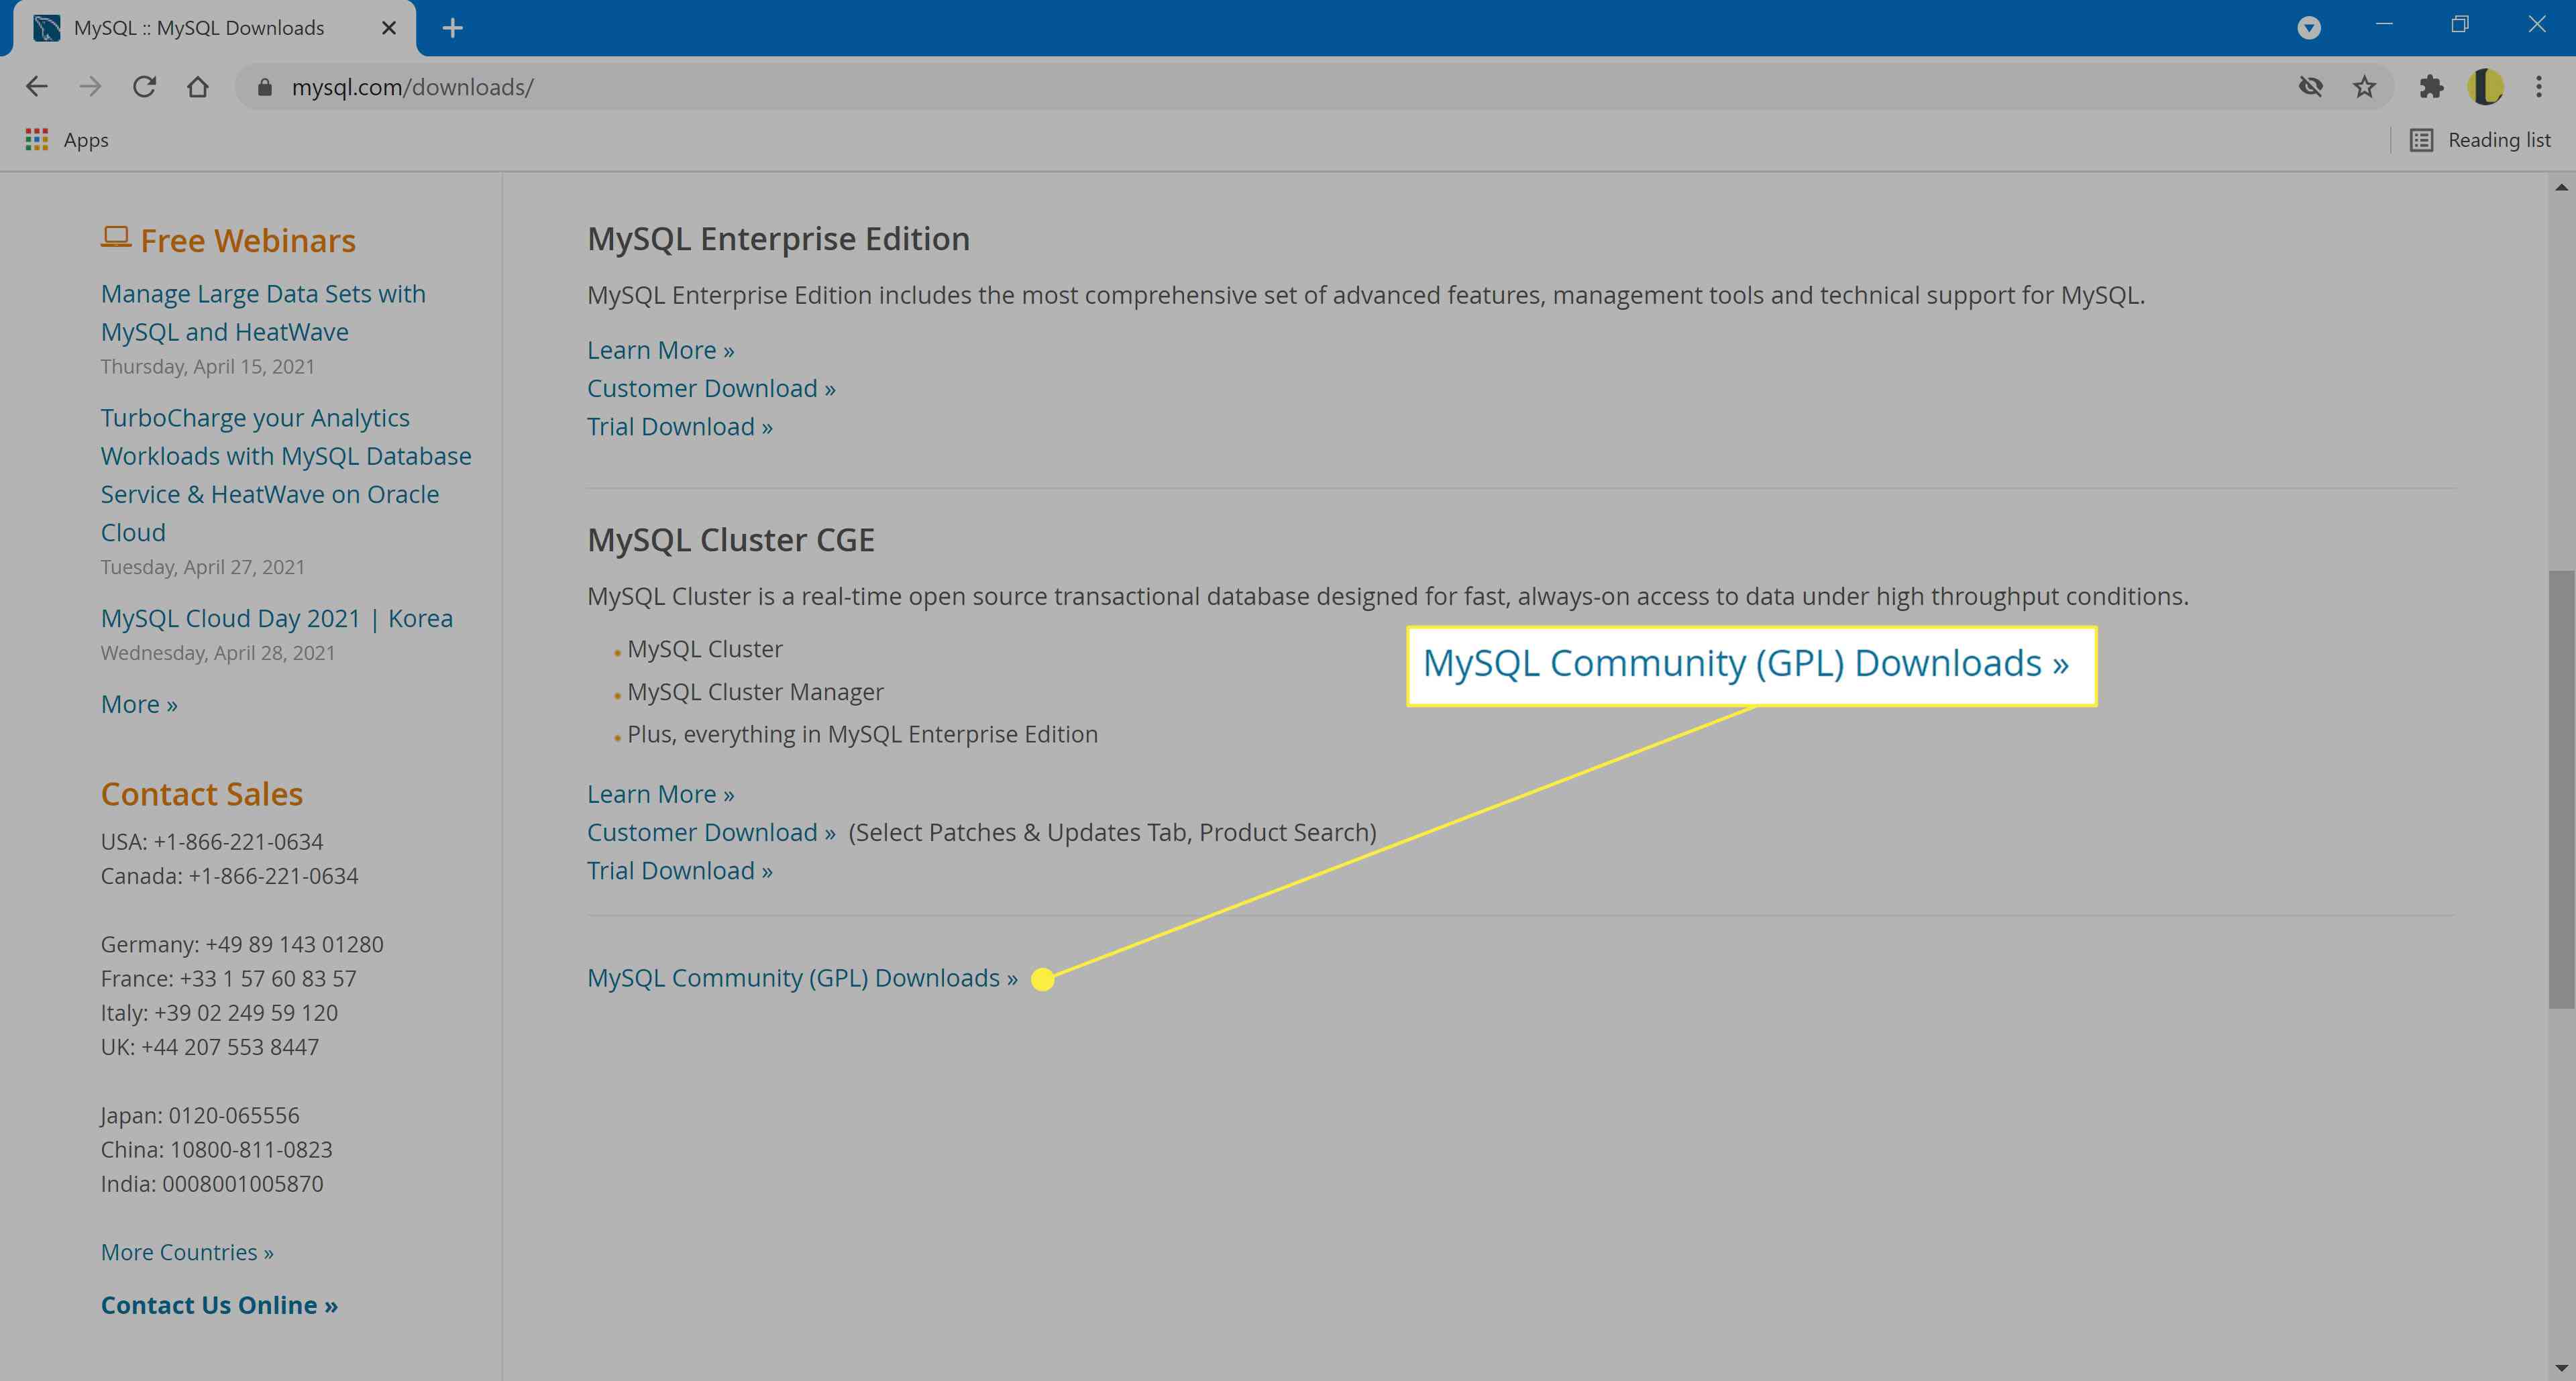Screen dimensions: 2576x1381
Task: Click the browser forward arrow
Action: pyautogui.click(x=91, y=87)
